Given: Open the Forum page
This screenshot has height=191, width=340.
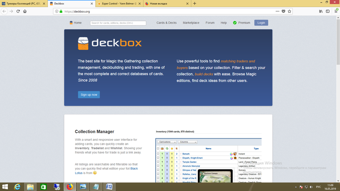Looking at the screenshot, I should pos(210,23).
